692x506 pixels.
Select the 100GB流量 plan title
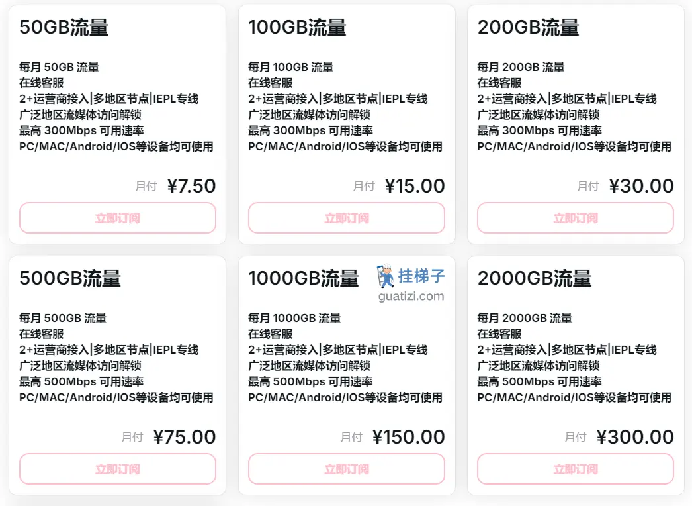[297, 27]
